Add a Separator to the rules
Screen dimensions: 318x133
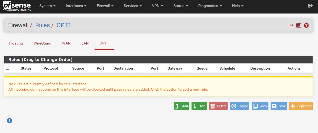pyautogui.click(x=301, y=106)
